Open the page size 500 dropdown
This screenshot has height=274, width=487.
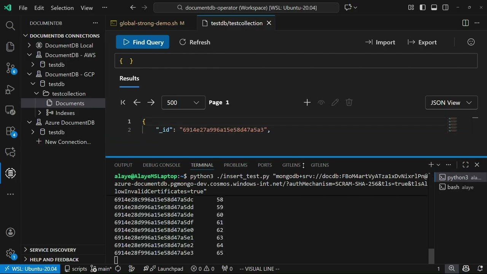(x=183, y=102)
